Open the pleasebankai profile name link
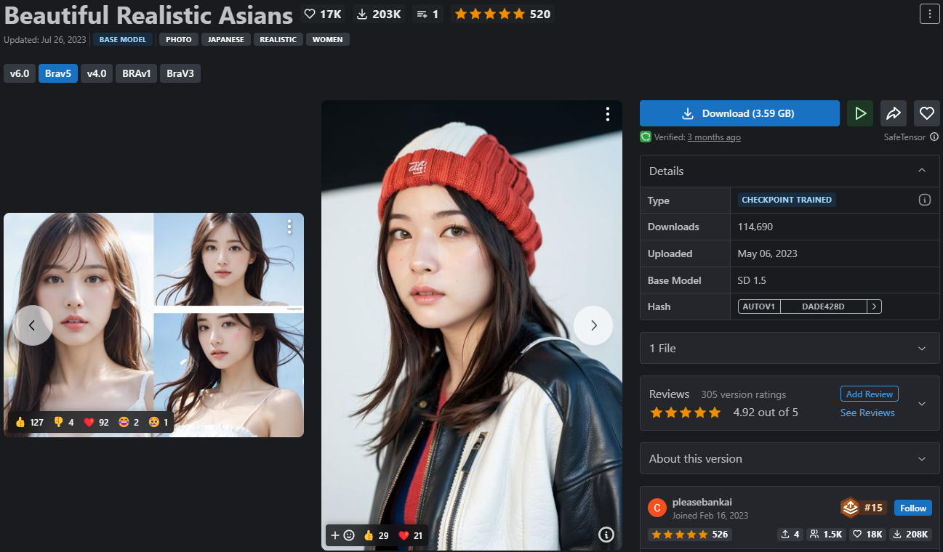The image size is (943, 552). pos(702,502)
